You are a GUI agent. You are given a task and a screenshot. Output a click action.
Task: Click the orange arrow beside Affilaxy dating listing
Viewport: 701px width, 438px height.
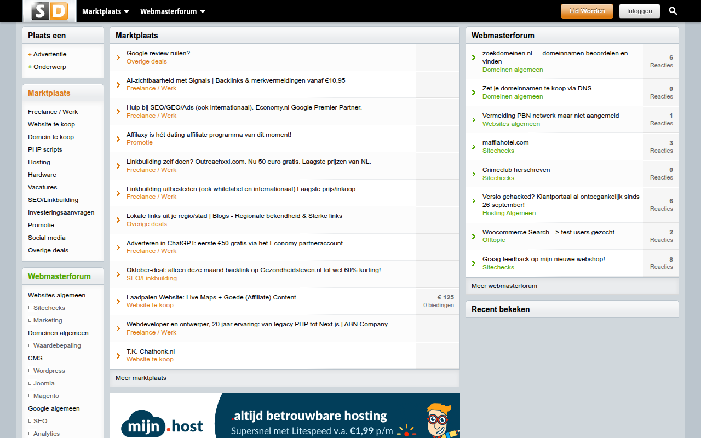(118, 139)
